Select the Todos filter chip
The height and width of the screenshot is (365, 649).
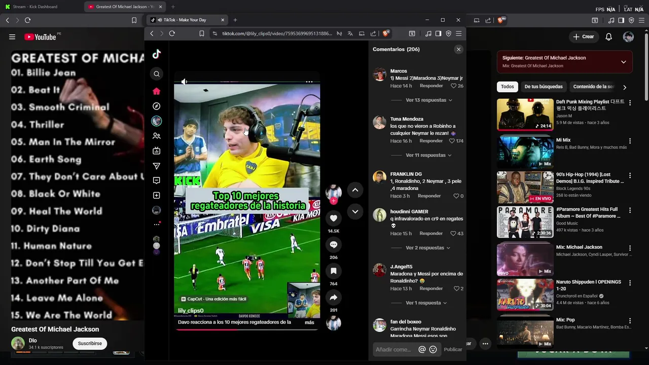508,87
